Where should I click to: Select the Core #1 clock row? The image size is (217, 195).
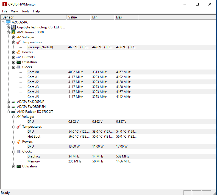click(122, 77)
